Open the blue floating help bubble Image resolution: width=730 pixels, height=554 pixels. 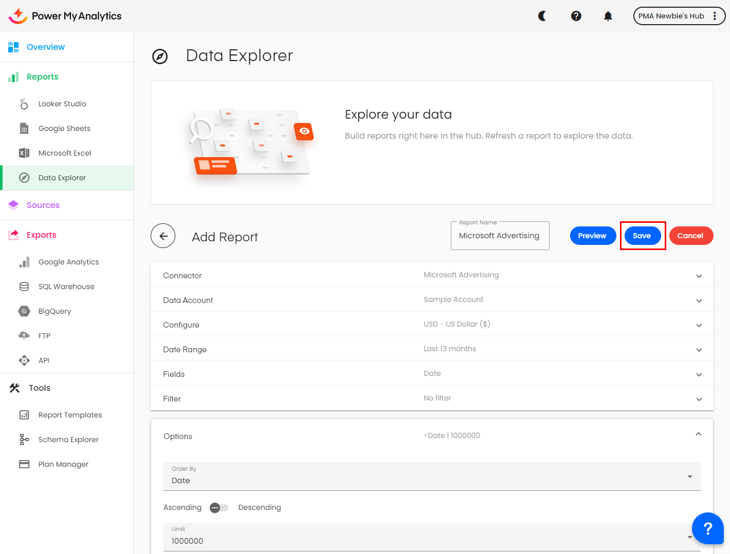pos(707,528)
